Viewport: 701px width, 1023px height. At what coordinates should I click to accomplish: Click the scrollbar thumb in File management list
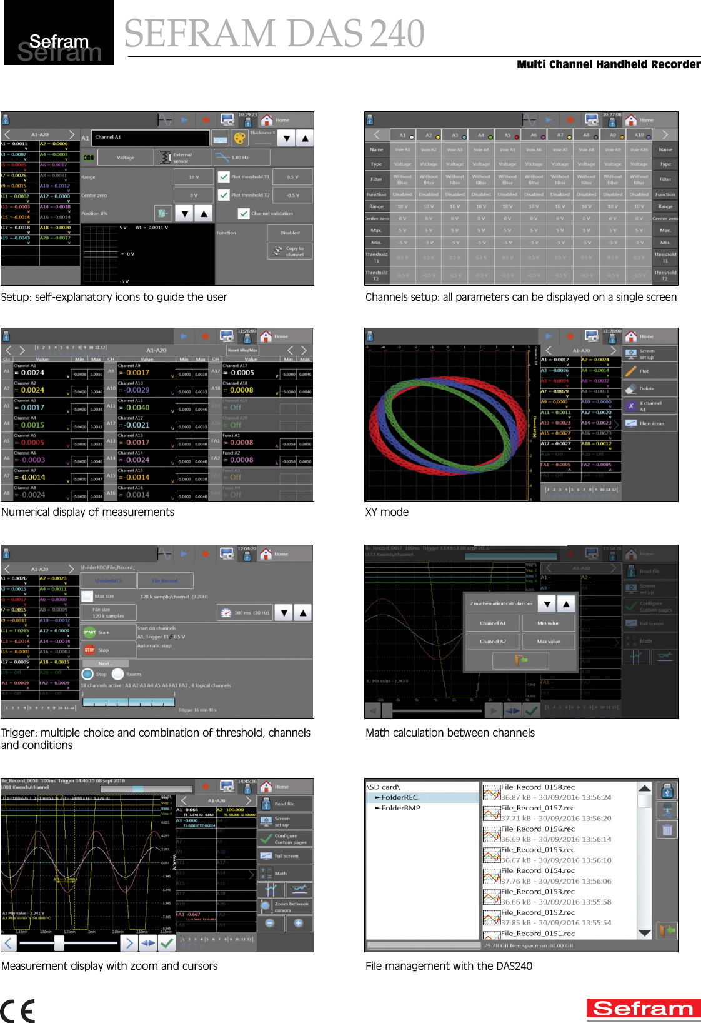(x=645, y=801)
